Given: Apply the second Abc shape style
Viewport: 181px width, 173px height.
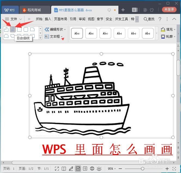Looking at the screenshot, I should pyautogui.click(x=91, y=33).
